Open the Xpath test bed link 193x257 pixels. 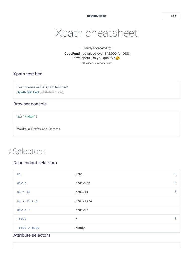tap(28, 92)
